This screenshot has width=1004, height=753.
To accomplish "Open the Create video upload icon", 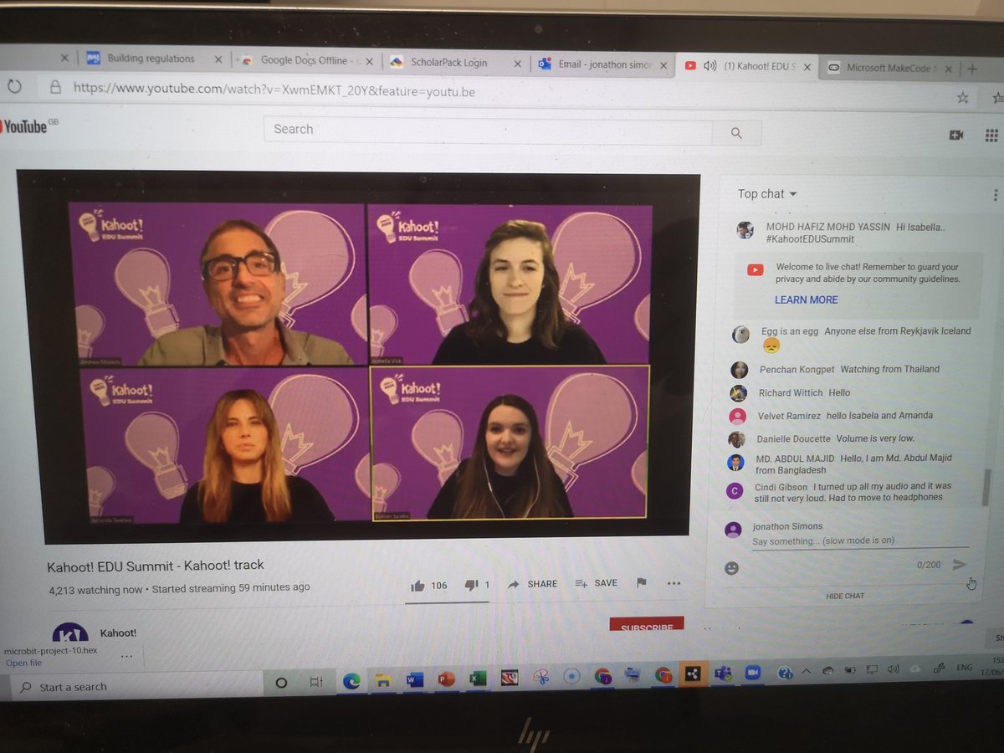I will tap(956, 135).
